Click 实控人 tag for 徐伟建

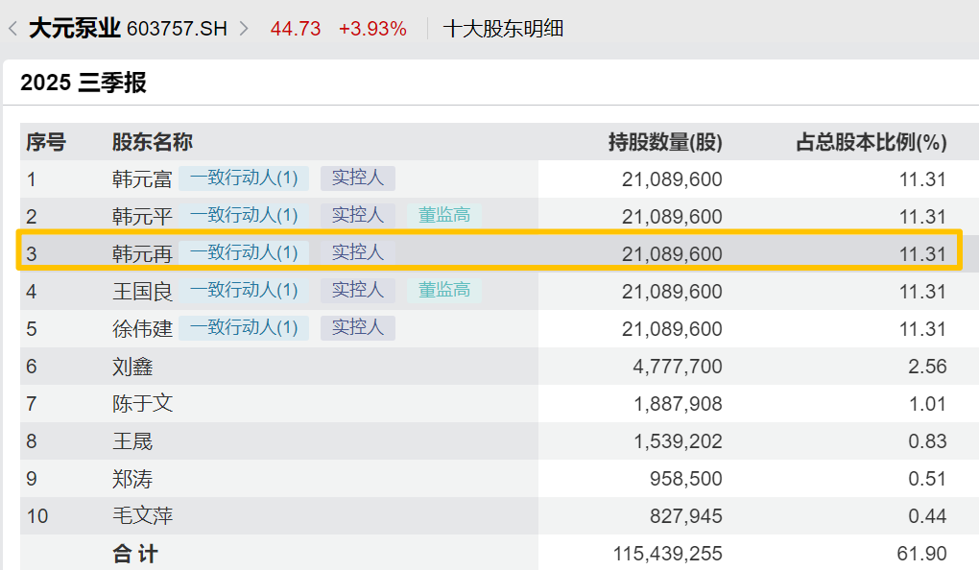pyautogui.click(x=358, y=328)
